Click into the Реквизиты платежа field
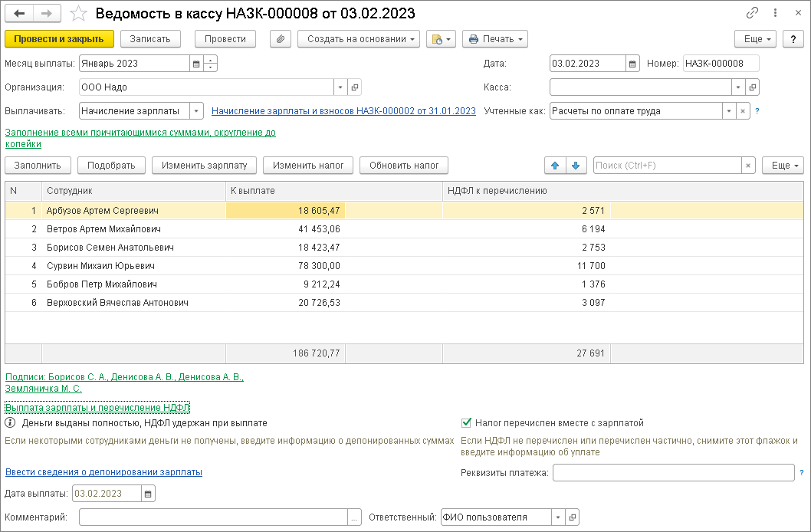 [672, 473]
